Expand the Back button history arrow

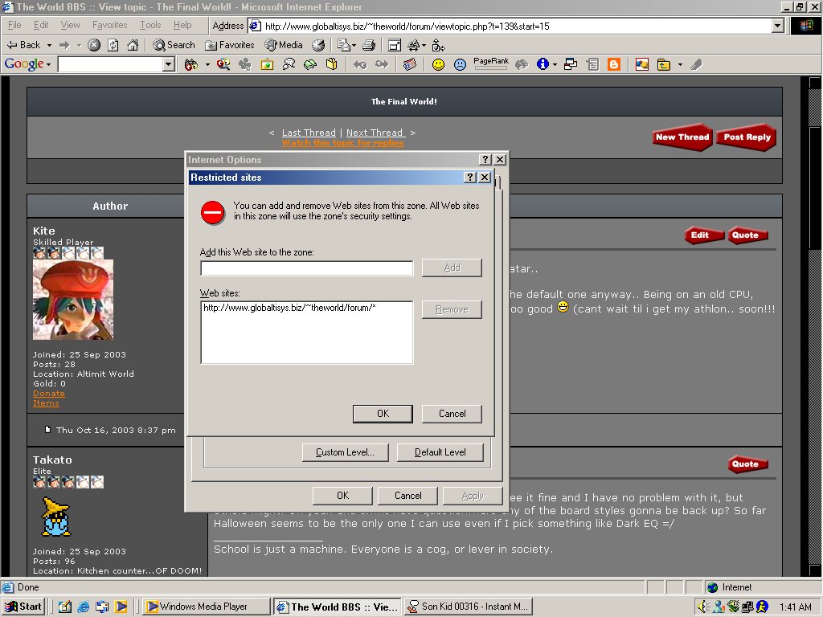[x=49, y=45]
